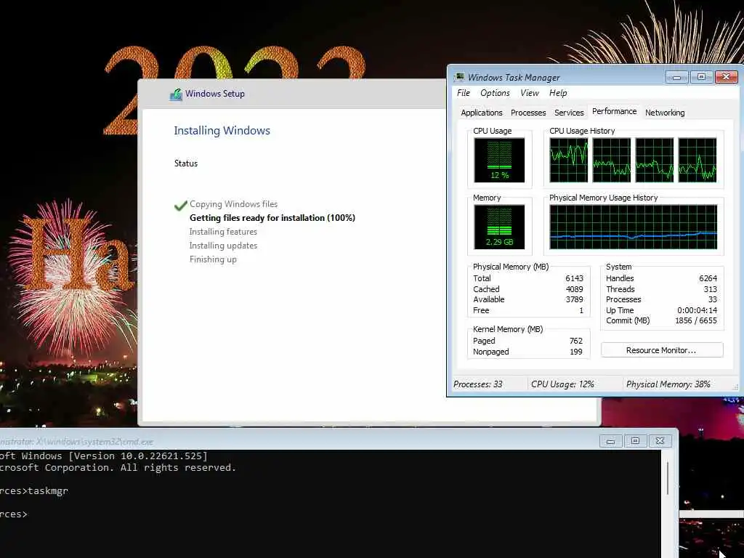The width and height of the screenshot is (744, 558).
Task: Open the View menu in Task Manager
Action: click(x=530, y=93)
